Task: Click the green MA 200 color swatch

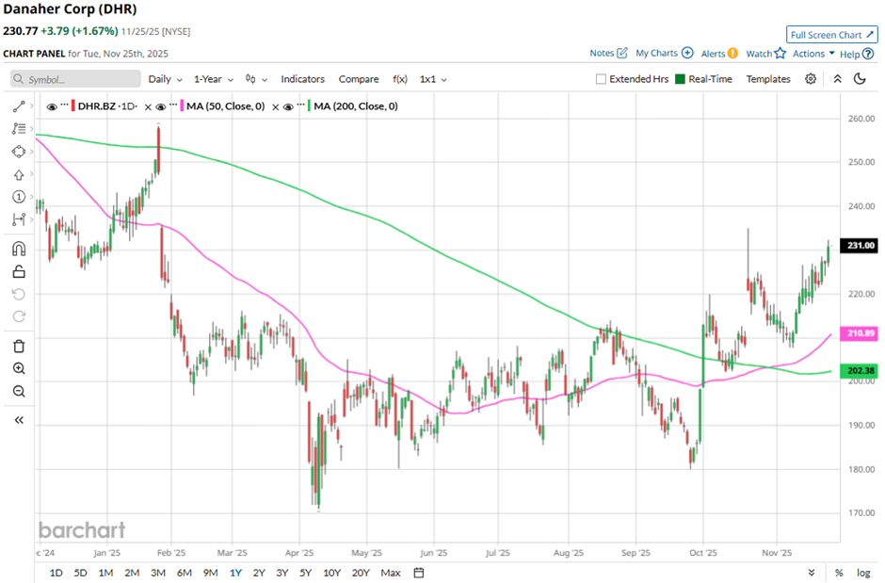Action: pos(310,106)
